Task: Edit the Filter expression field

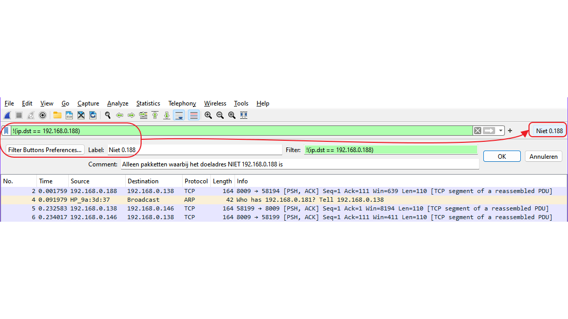Action: click(391, 150)
